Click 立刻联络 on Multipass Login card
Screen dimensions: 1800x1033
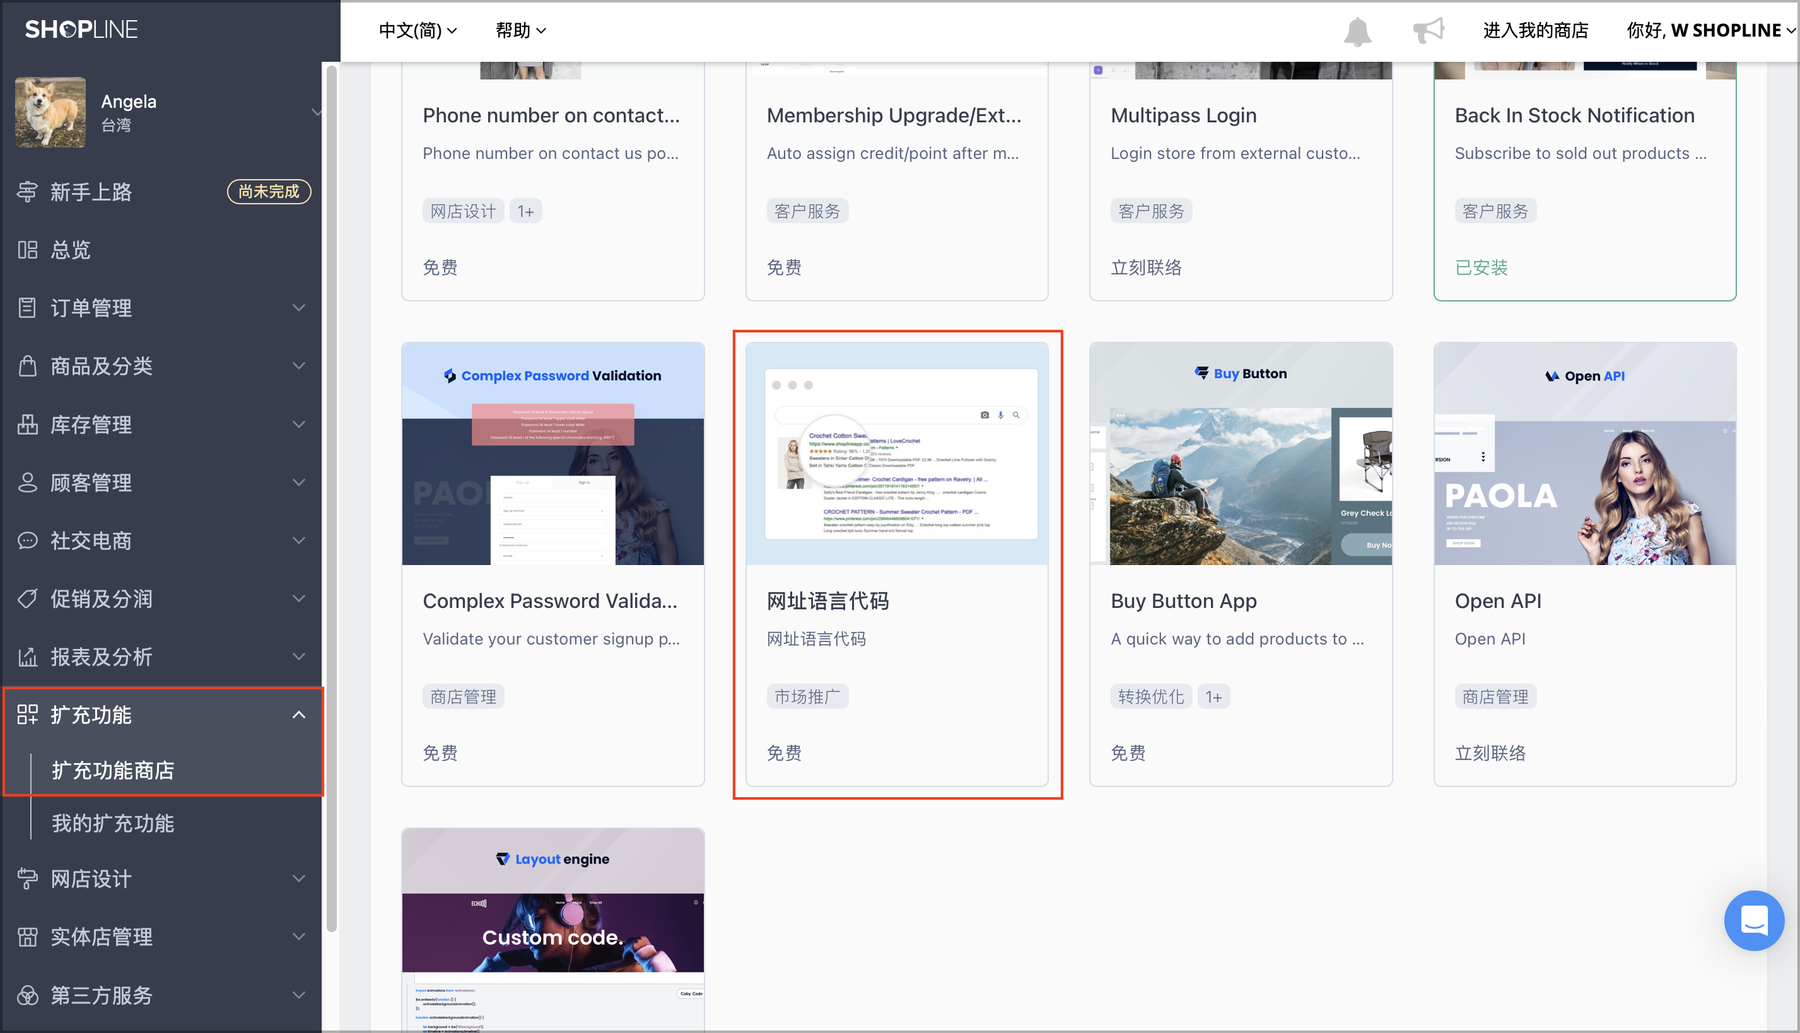tap(1146, 267)
